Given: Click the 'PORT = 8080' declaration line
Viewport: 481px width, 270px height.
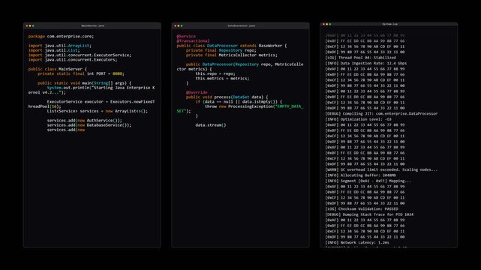Looking at the screenshot, I should click(81, 73).
